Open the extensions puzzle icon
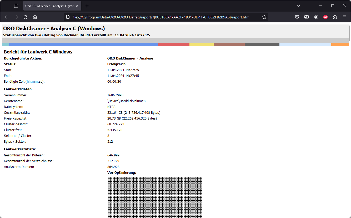Viewport: 351px width, 218px height. [x=335, y=17]
